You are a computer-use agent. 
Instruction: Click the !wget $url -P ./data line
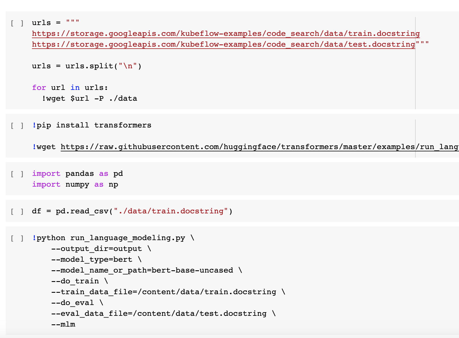(x=90, y=98)
